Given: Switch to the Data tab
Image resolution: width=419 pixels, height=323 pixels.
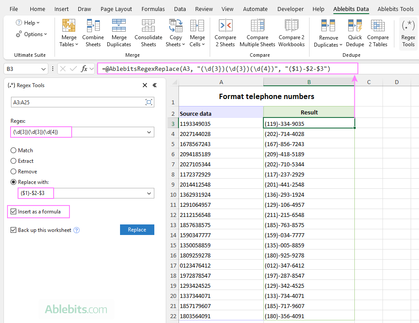Looking at the screenshot, I should (180, 9).
